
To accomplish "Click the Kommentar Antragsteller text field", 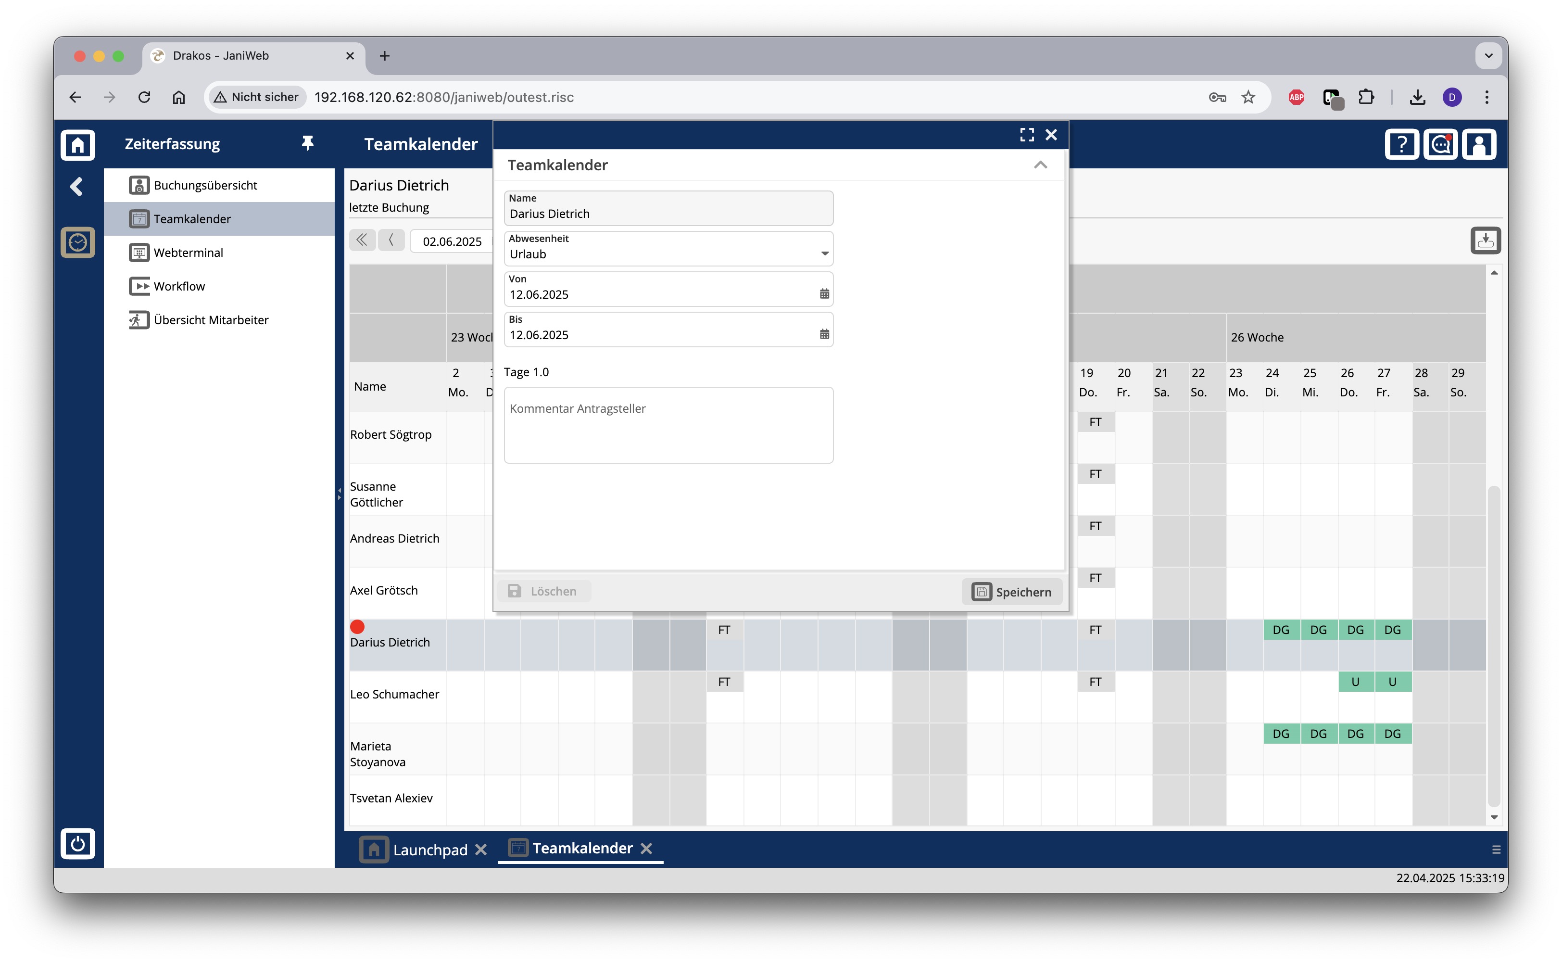I will pyautogui.click(x=668, y=425).
